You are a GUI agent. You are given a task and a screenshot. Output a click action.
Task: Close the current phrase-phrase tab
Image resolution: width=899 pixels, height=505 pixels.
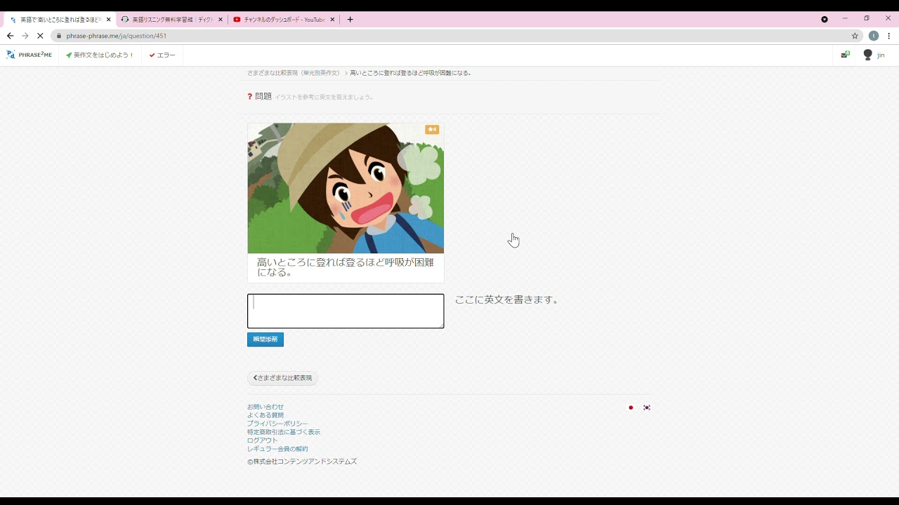109,20
